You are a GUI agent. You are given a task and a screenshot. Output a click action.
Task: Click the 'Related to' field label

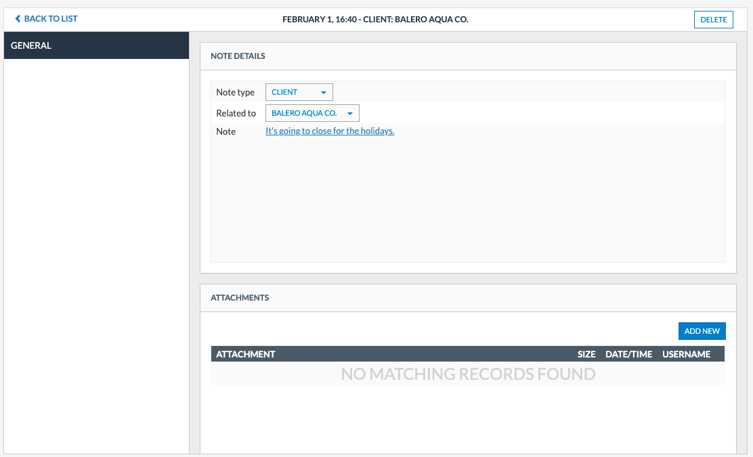[236, 113]
